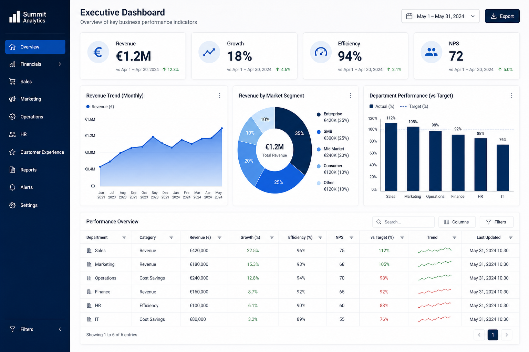Open Revenue by Market Segment options menu

tap(350, 96)
